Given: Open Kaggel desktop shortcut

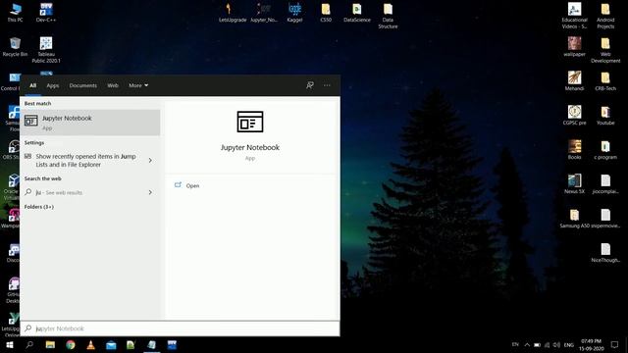Looking at the screenshot, I should pos(294,12).
